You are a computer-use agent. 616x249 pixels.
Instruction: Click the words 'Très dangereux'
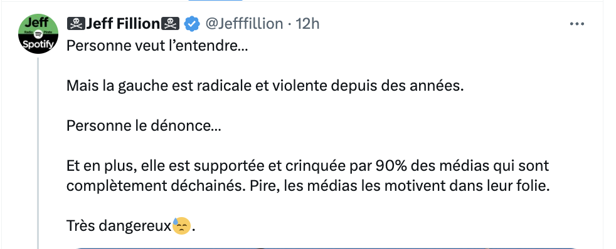(x=119, y=226)
